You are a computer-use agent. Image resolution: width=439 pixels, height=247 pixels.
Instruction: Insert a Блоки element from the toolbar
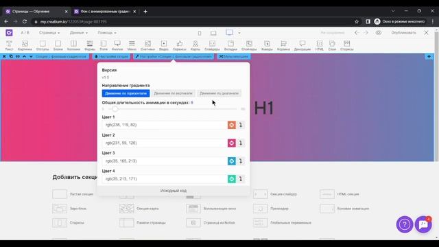(58, 45)
